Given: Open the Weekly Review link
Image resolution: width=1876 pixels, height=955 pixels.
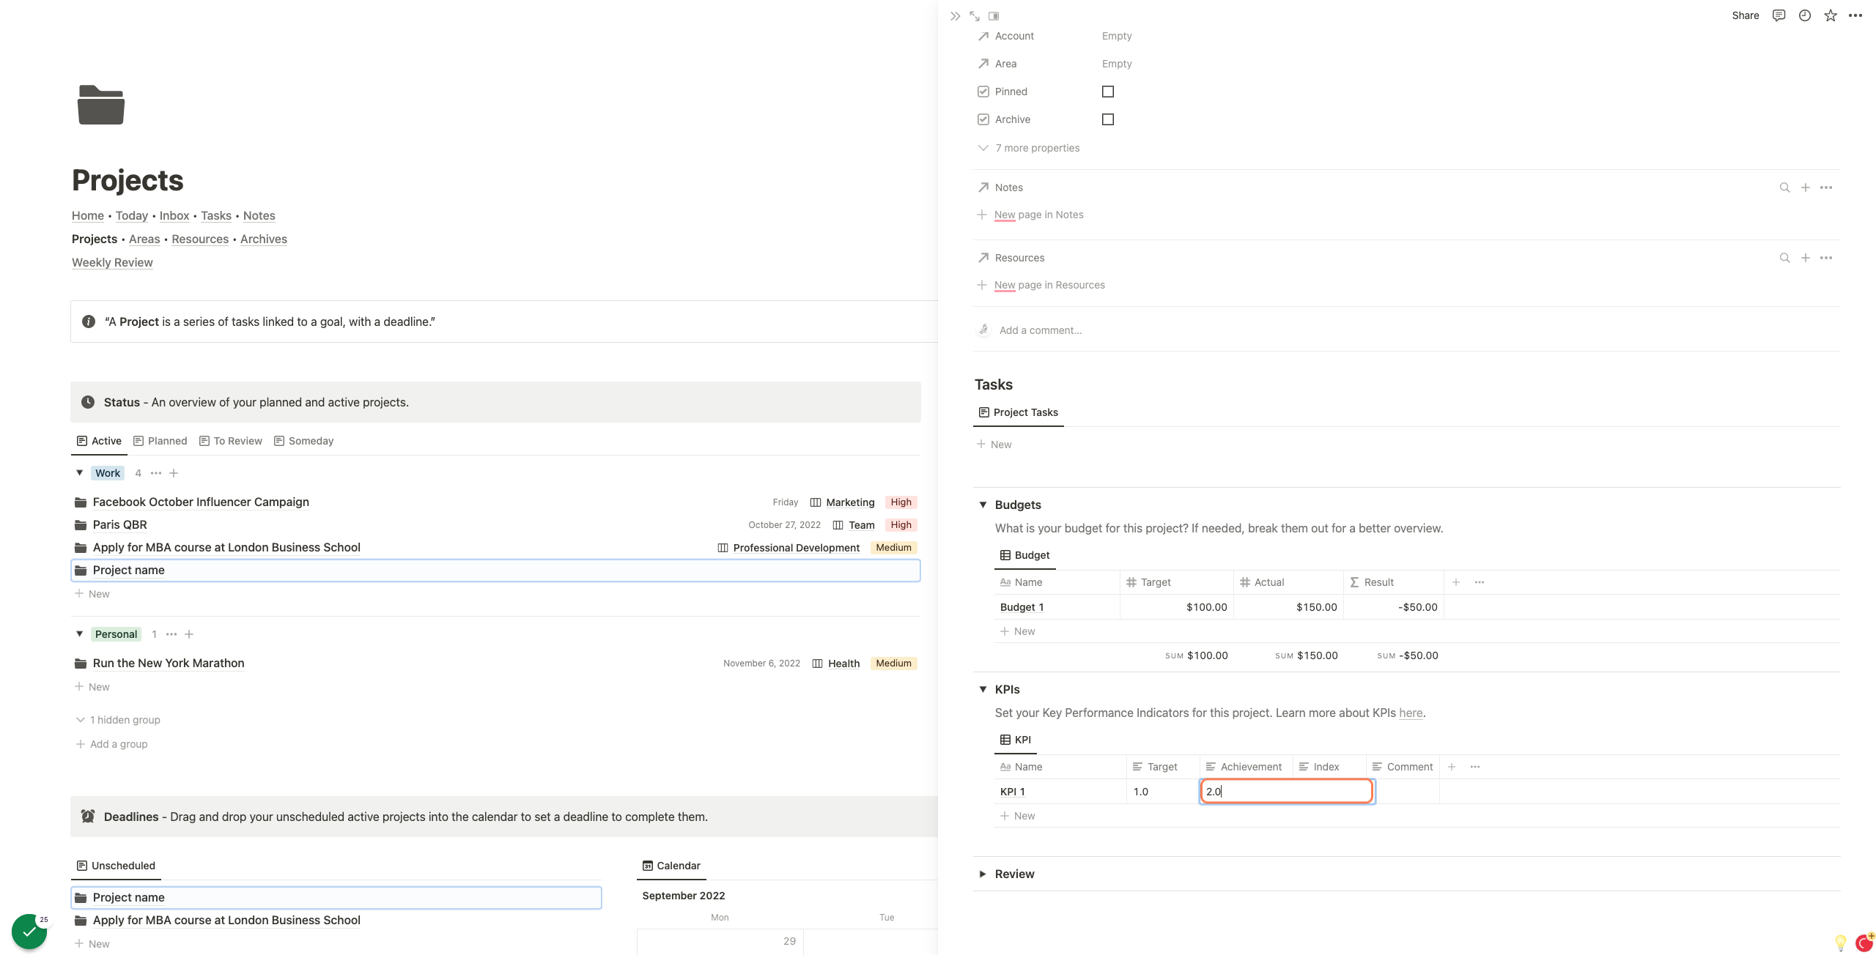Looking at the screenshot, I should tap(112, 262).
